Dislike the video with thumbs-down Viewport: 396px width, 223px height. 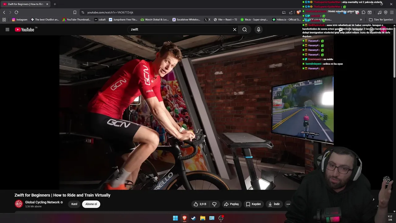tap(214, 204)
